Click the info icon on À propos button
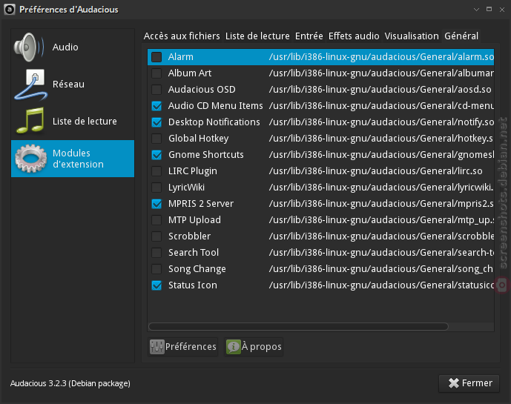 [233, 347]
